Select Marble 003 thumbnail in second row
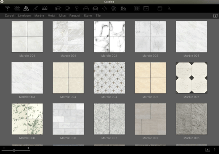Image resolution: width=219 pixels, height=154 pixels. [x=27, y=78]
